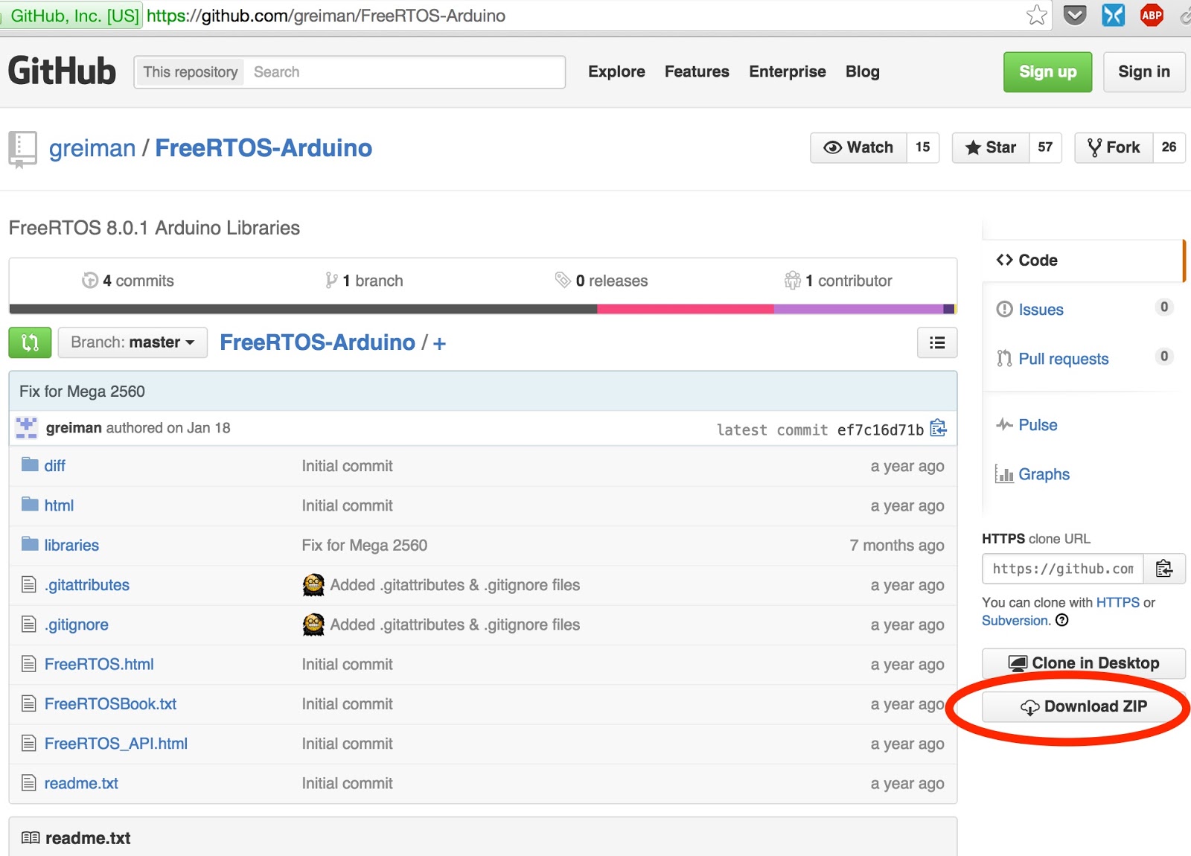This screenshot has height=856, width=1191.
Task: Click the Subversion clone option link
Action: [1015, 620]
